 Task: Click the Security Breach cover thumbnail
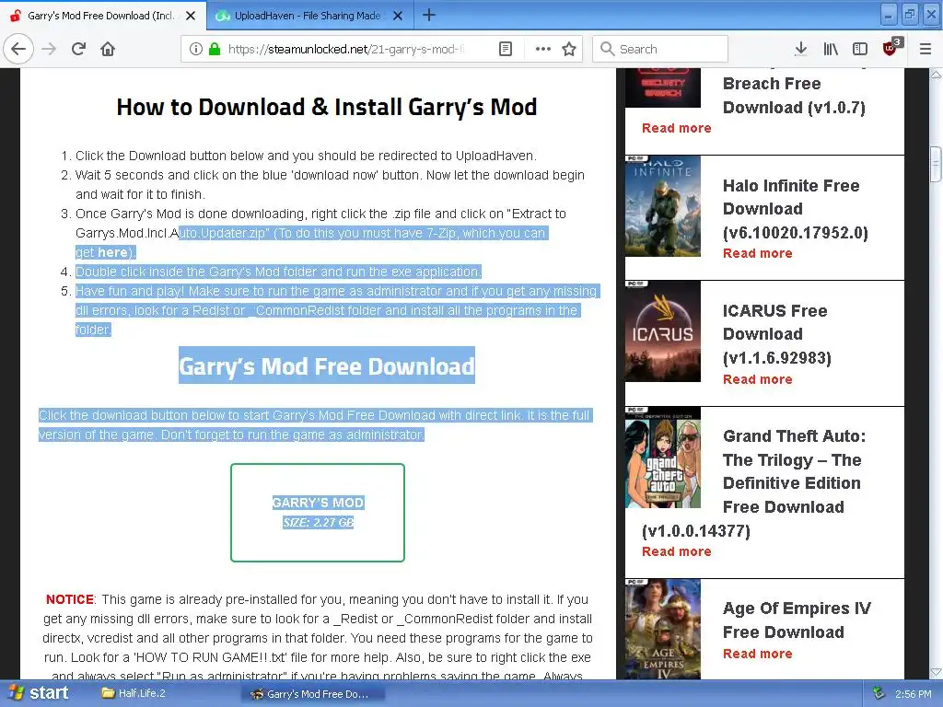click(x=663, y=87)
